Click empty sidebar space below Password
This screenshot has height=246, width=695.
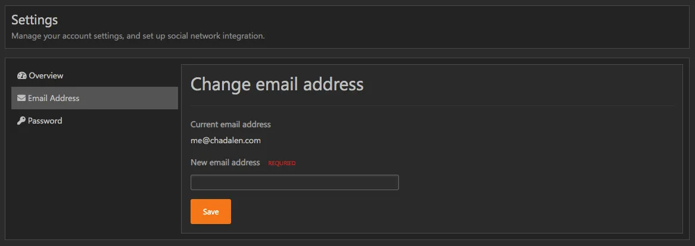[94, 178]
